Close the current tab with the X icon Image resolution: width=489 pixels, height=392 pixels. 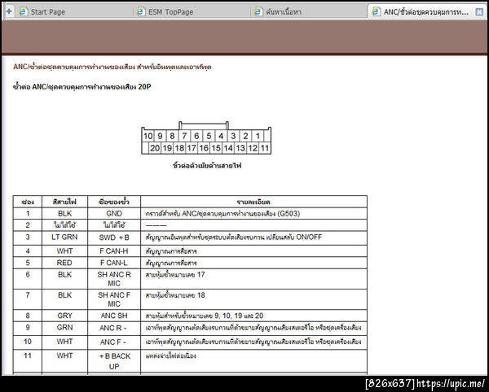(x=479, y=12)
